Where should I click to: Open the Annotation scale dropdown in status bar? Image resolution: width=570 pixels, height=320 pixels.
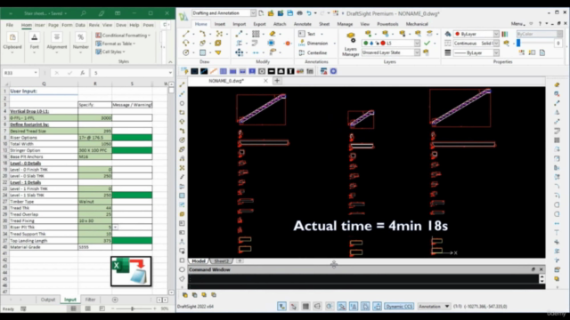(434, 307)
